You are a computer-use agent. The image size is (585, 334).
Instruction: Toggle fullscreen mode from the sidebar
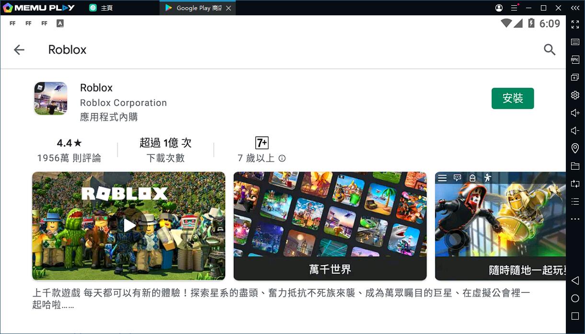[x=575, y=24]
